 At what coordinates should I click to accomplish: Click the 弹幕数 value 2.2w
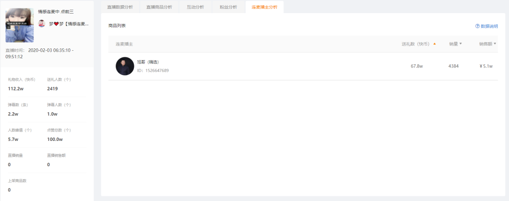tap(13, 114)
